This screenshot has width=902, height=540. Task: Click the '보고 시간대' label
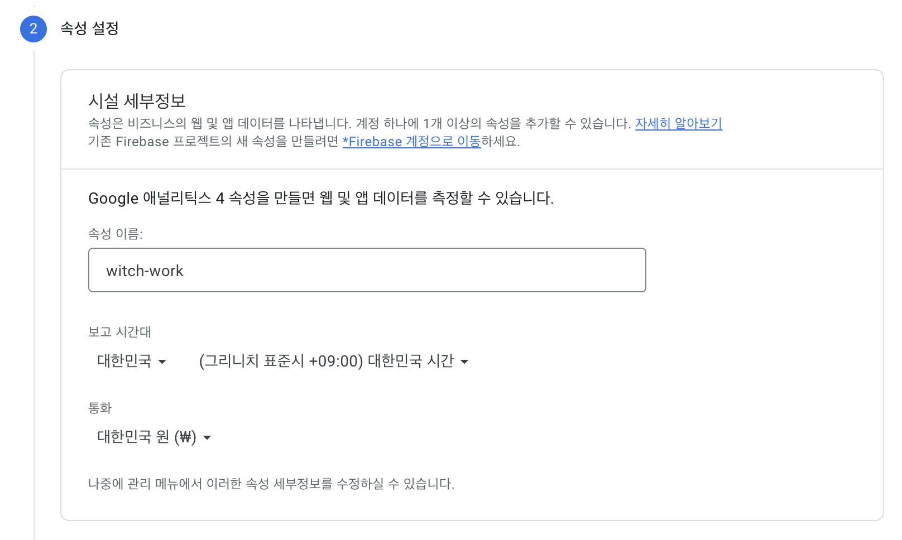[x=119, y=332]
